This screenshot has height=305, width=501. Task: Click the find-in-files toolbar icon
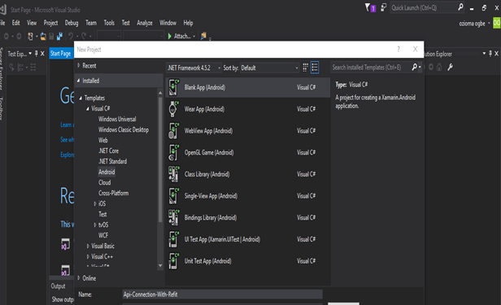point(203,36)
